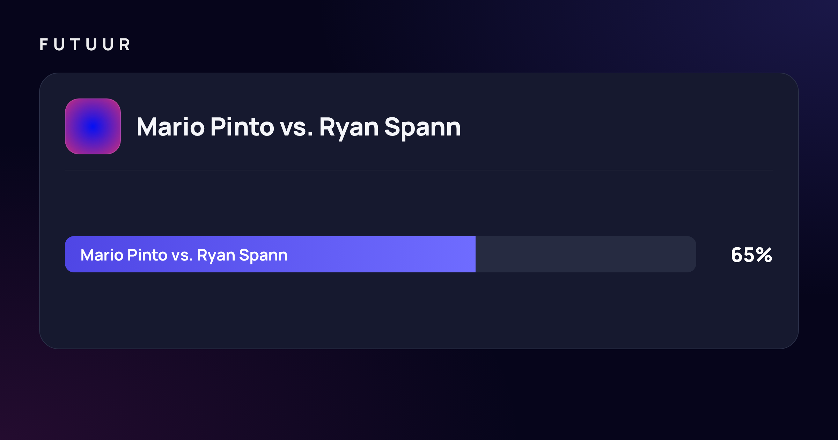Image resolution: width=838 pixels, height=440 pixels.
Task: Click the dark background below the card
Action: pyautogui.click(x=419, y=395)
